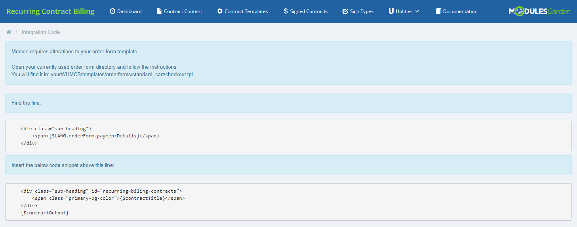Click the $LANG.orderForm.paymentDetails code line
Image resolution: width=577 pixels, height=227 pixels.
(95, 136)
